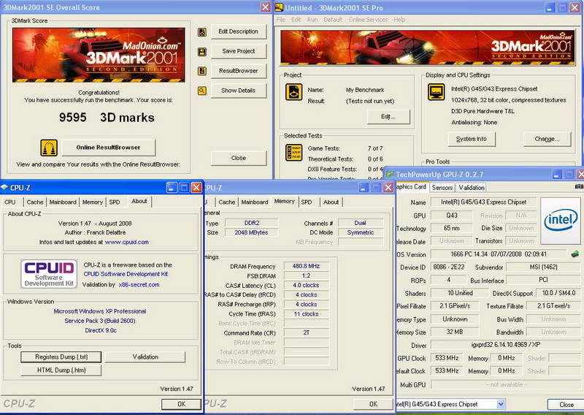
Task: Click the GPU Clock 533 MHz field
Action: click(x=447, y=358)
